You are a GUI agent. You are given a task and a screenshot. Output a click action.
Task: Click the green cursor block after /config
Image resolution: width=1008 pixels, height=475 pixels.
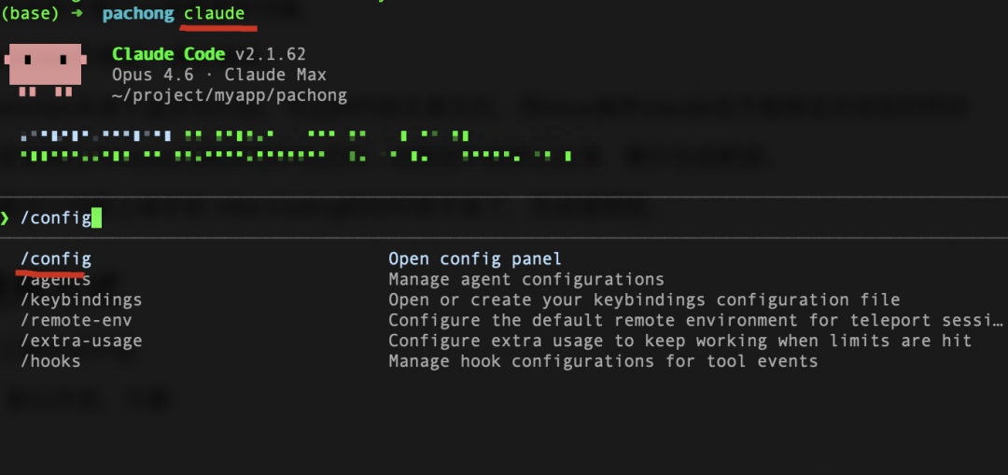click(96, 218)
